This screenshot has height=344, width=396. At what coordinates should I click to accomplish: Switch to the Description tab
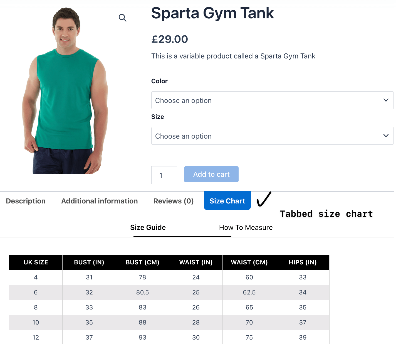(26, 201)
